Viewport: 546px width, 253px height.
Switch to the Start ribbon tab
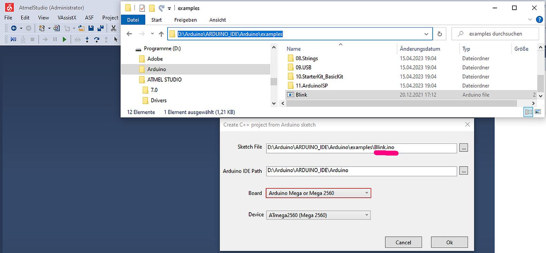tap(157, 20)
